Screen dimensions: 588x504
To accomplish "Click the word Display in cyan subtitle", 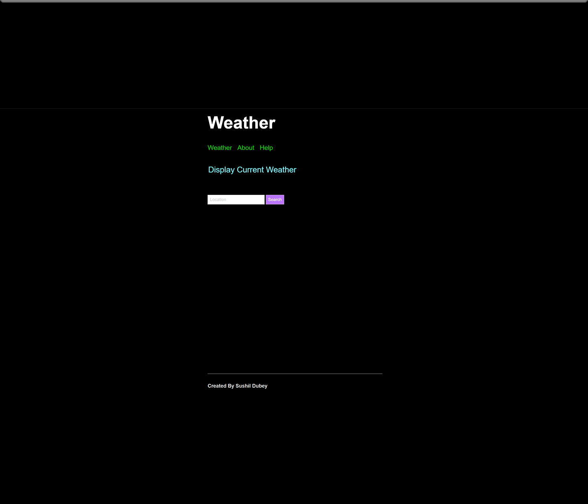I will [x=221, y=170].
